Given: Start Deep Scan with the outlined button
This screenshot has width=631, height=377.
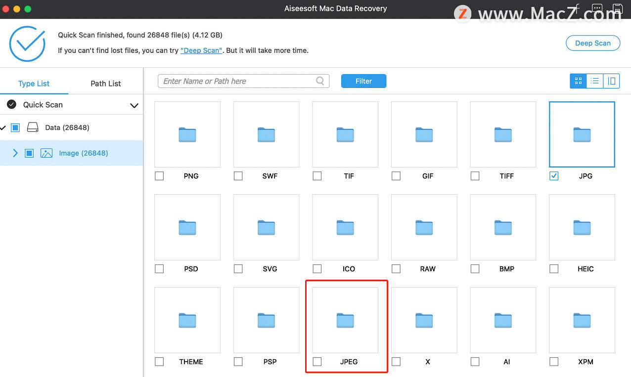Looking at the screenshot, I should point(593,43).
